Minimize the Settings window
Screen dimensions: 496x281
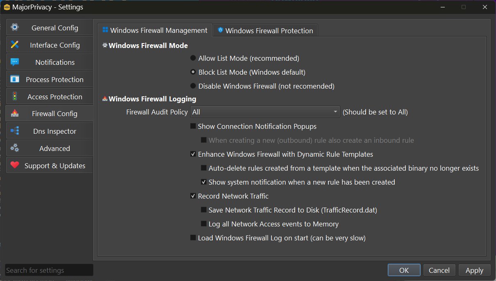[x=443, y=7]
